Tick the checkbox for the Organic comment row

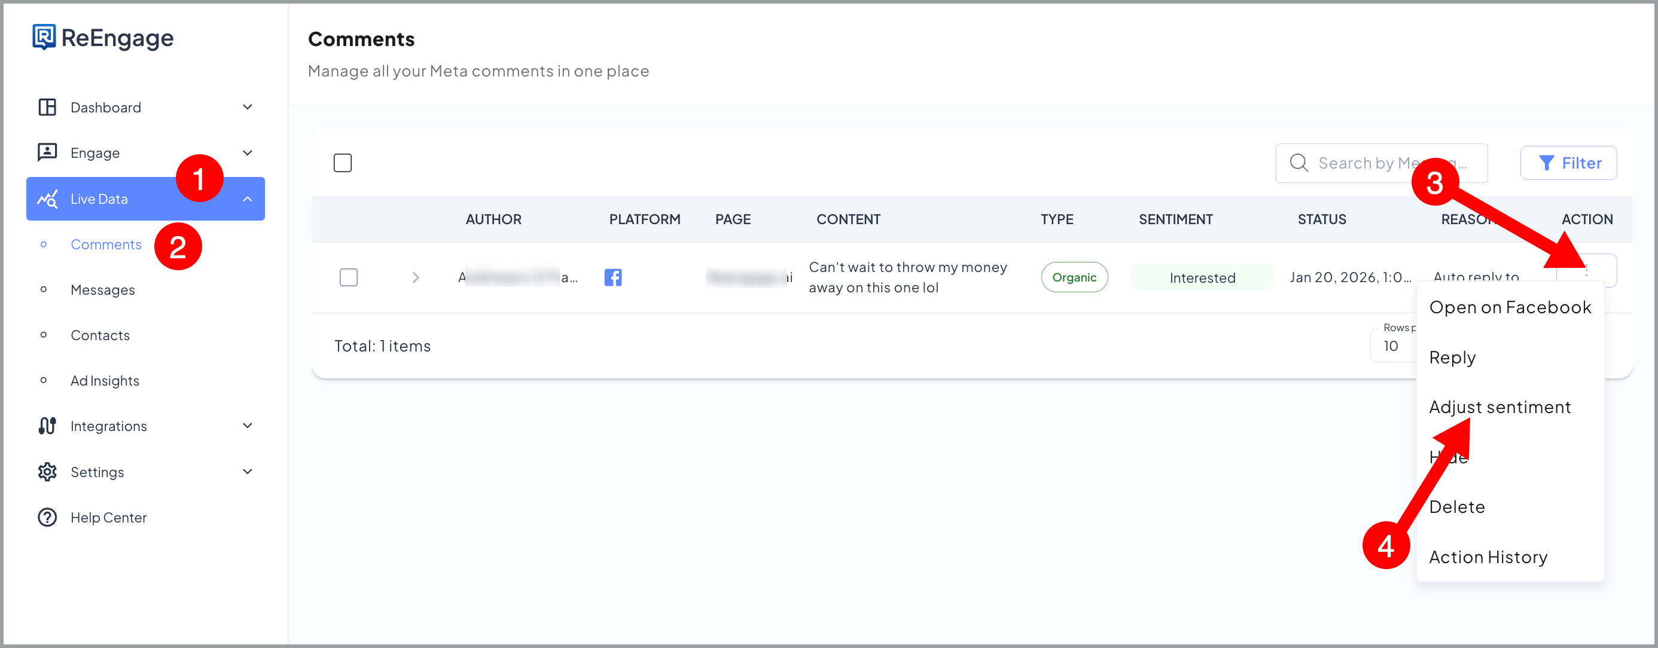click(x=348, y=277)
